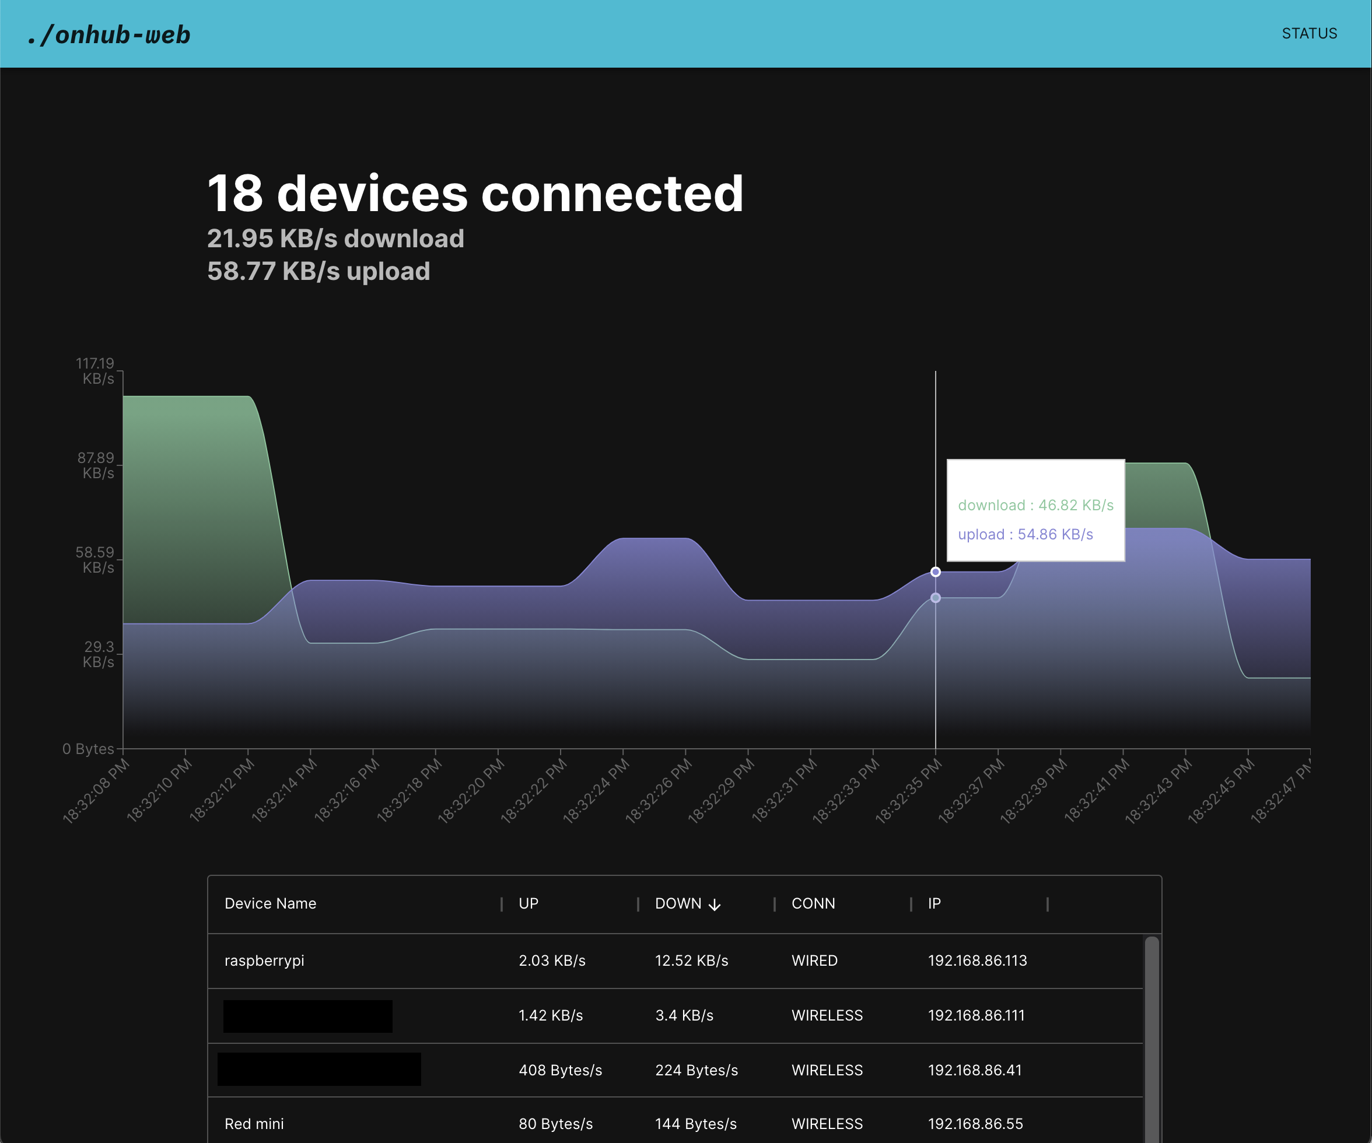
Task: Click the 0 Bytes y-axis label
Action: click(x=88, y=749)
